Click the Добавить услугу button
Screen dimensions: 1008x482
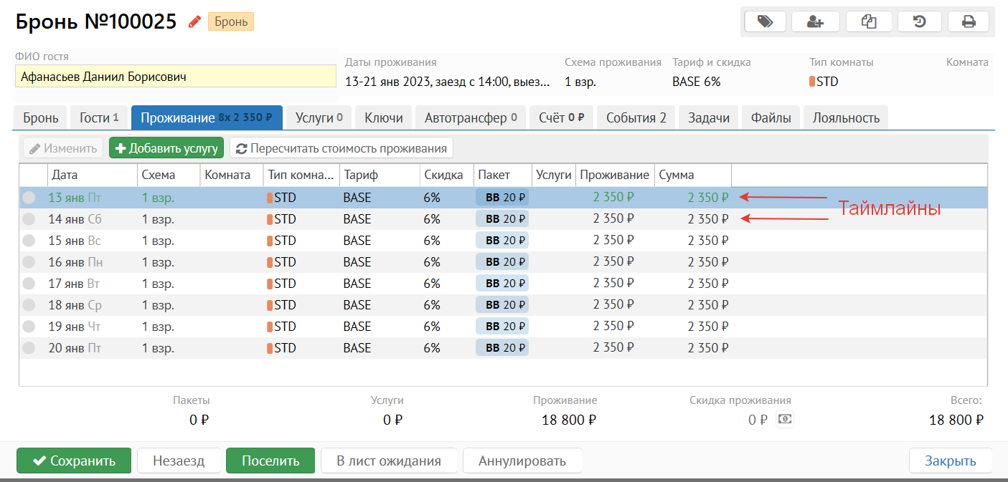coord(166,148)
